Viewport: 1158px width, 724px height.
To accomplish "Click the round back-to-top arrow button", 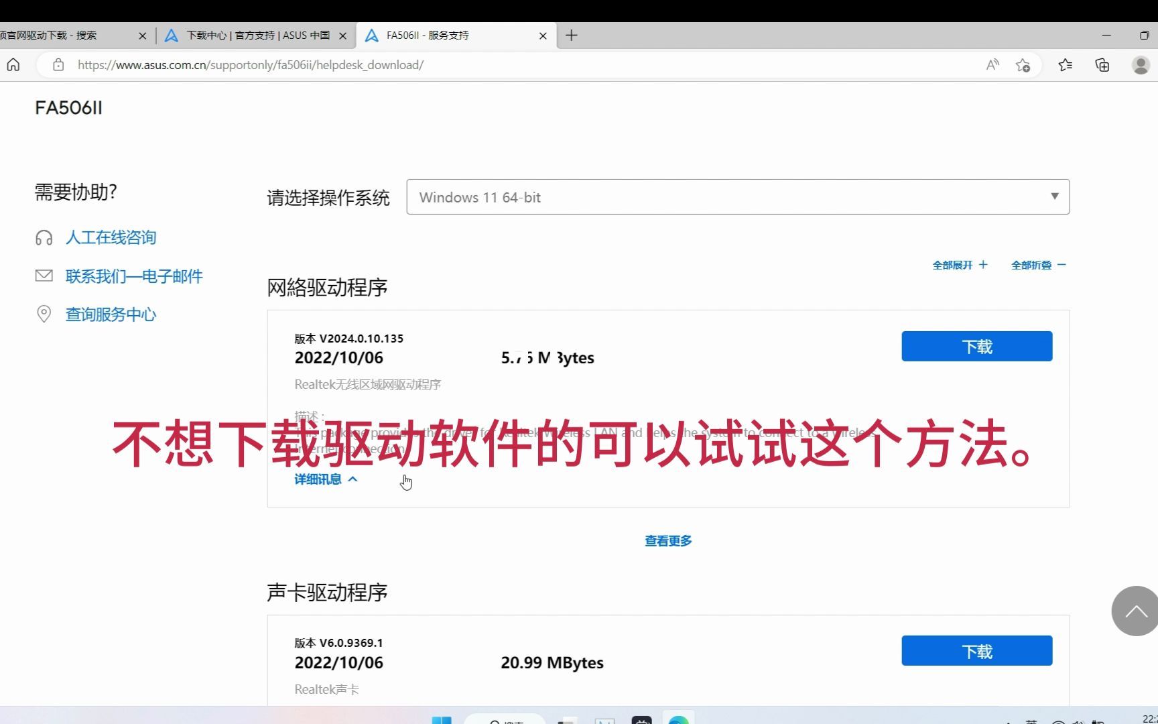I will pos(1135,611).
